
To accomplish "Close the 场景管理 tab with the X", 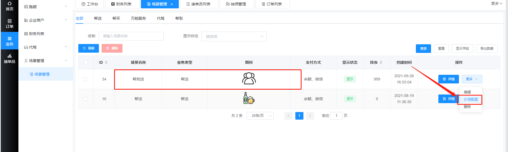I will tap(172, 4).
